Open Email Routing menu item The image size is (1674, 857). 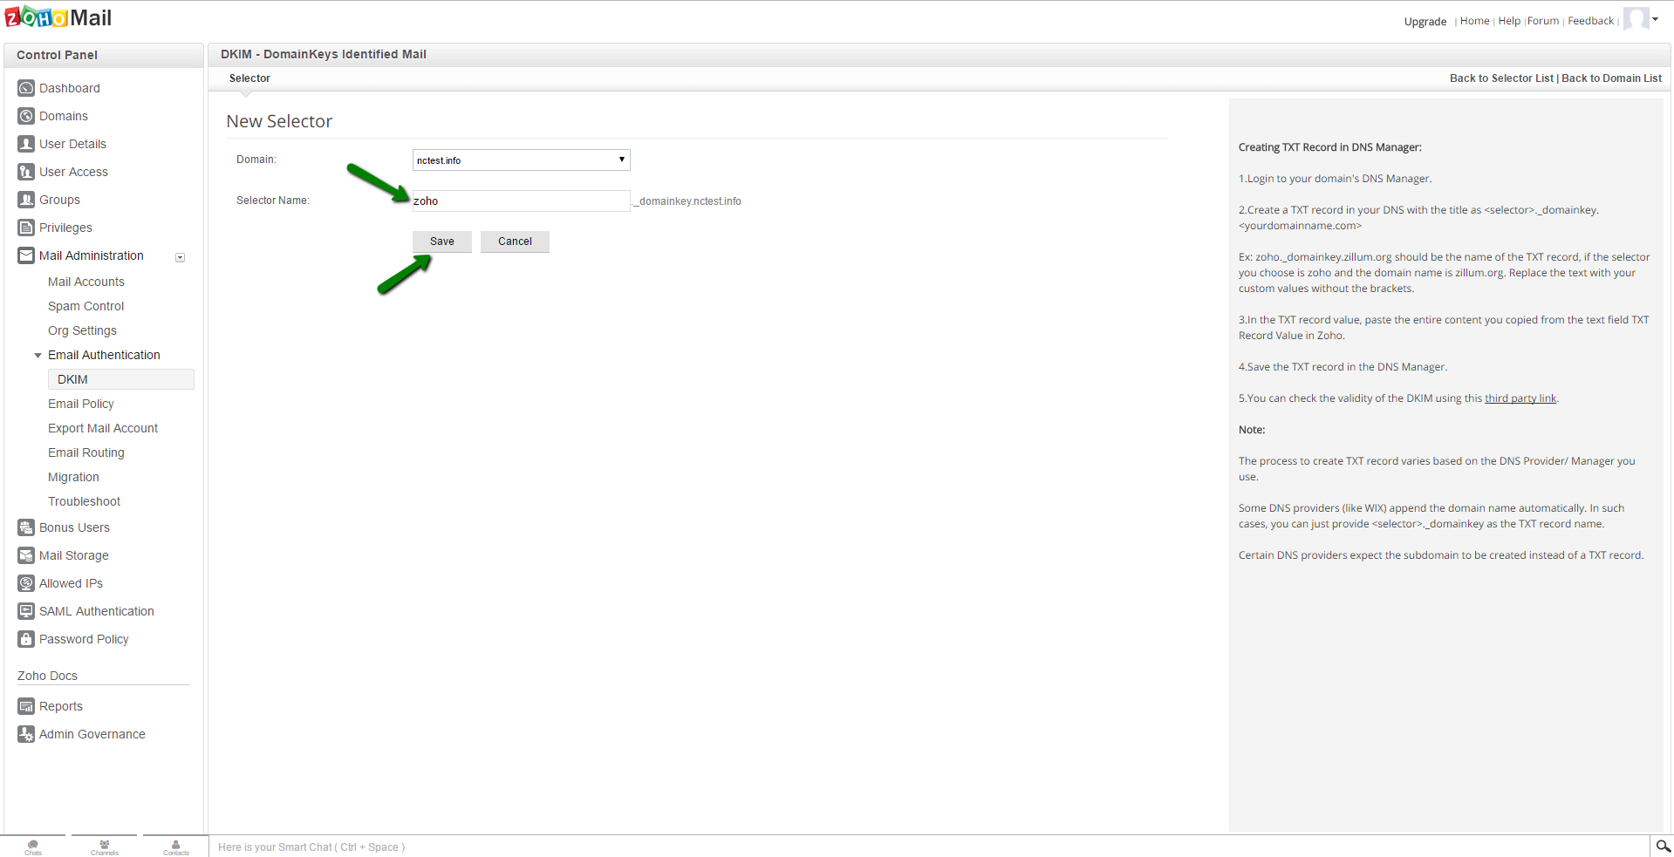pos(86,452)
